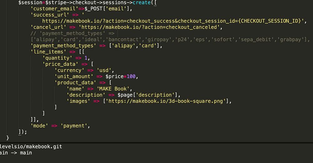The image size is (313, 163).
Task: Click the 'line_items' key
Action: (x=48, y=52)
